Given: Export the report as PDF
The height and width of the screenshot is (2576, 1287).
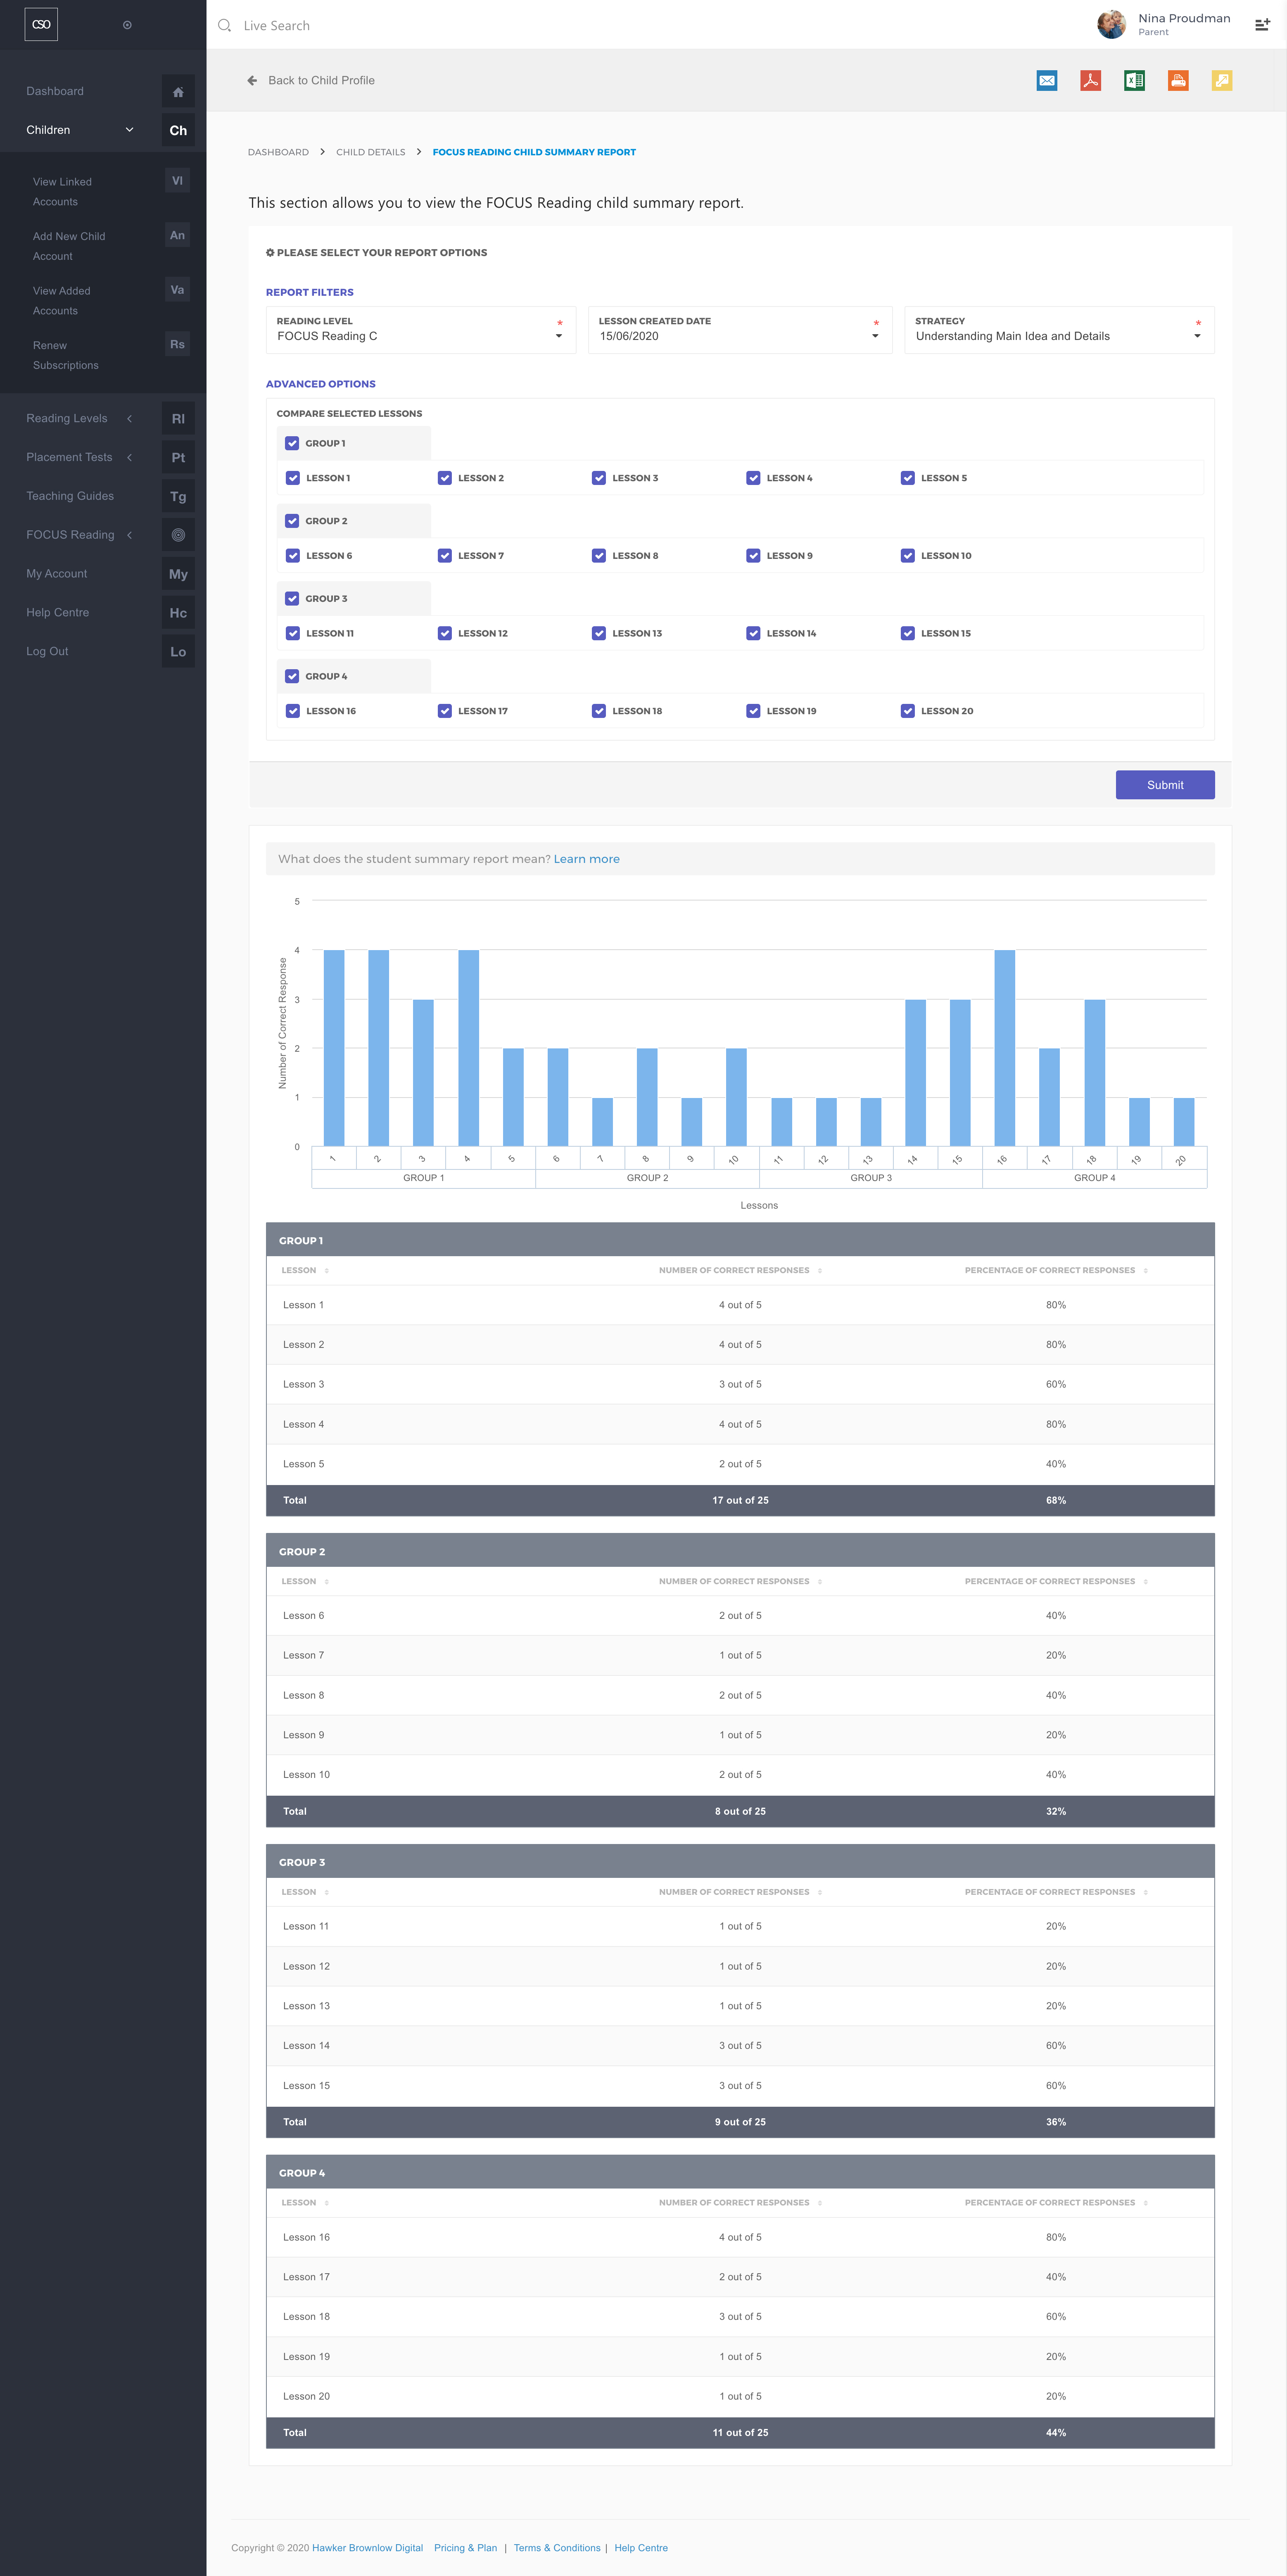Looking at the screenshot, I should click(1091, 81).
